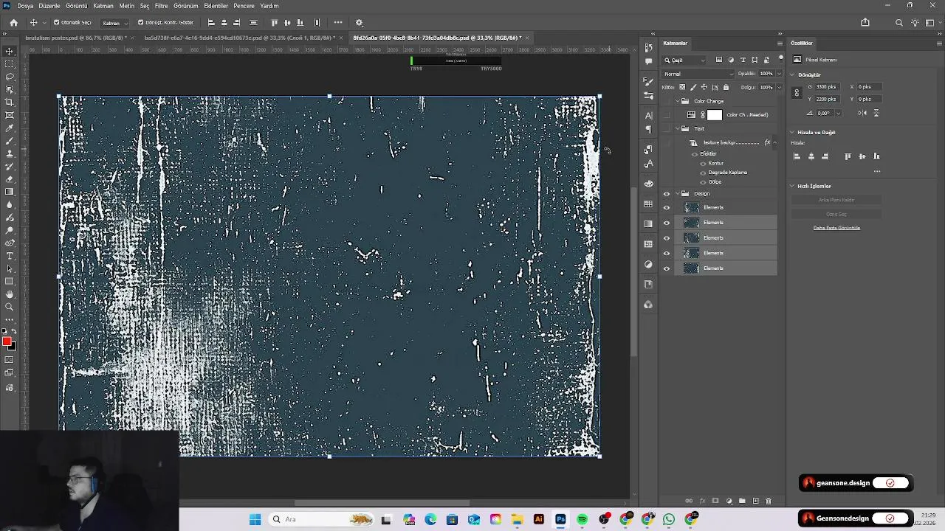The width and height of the screenshot is (945, 531).
Task: Open the Filtre menu
Action: tap(161, 6)
